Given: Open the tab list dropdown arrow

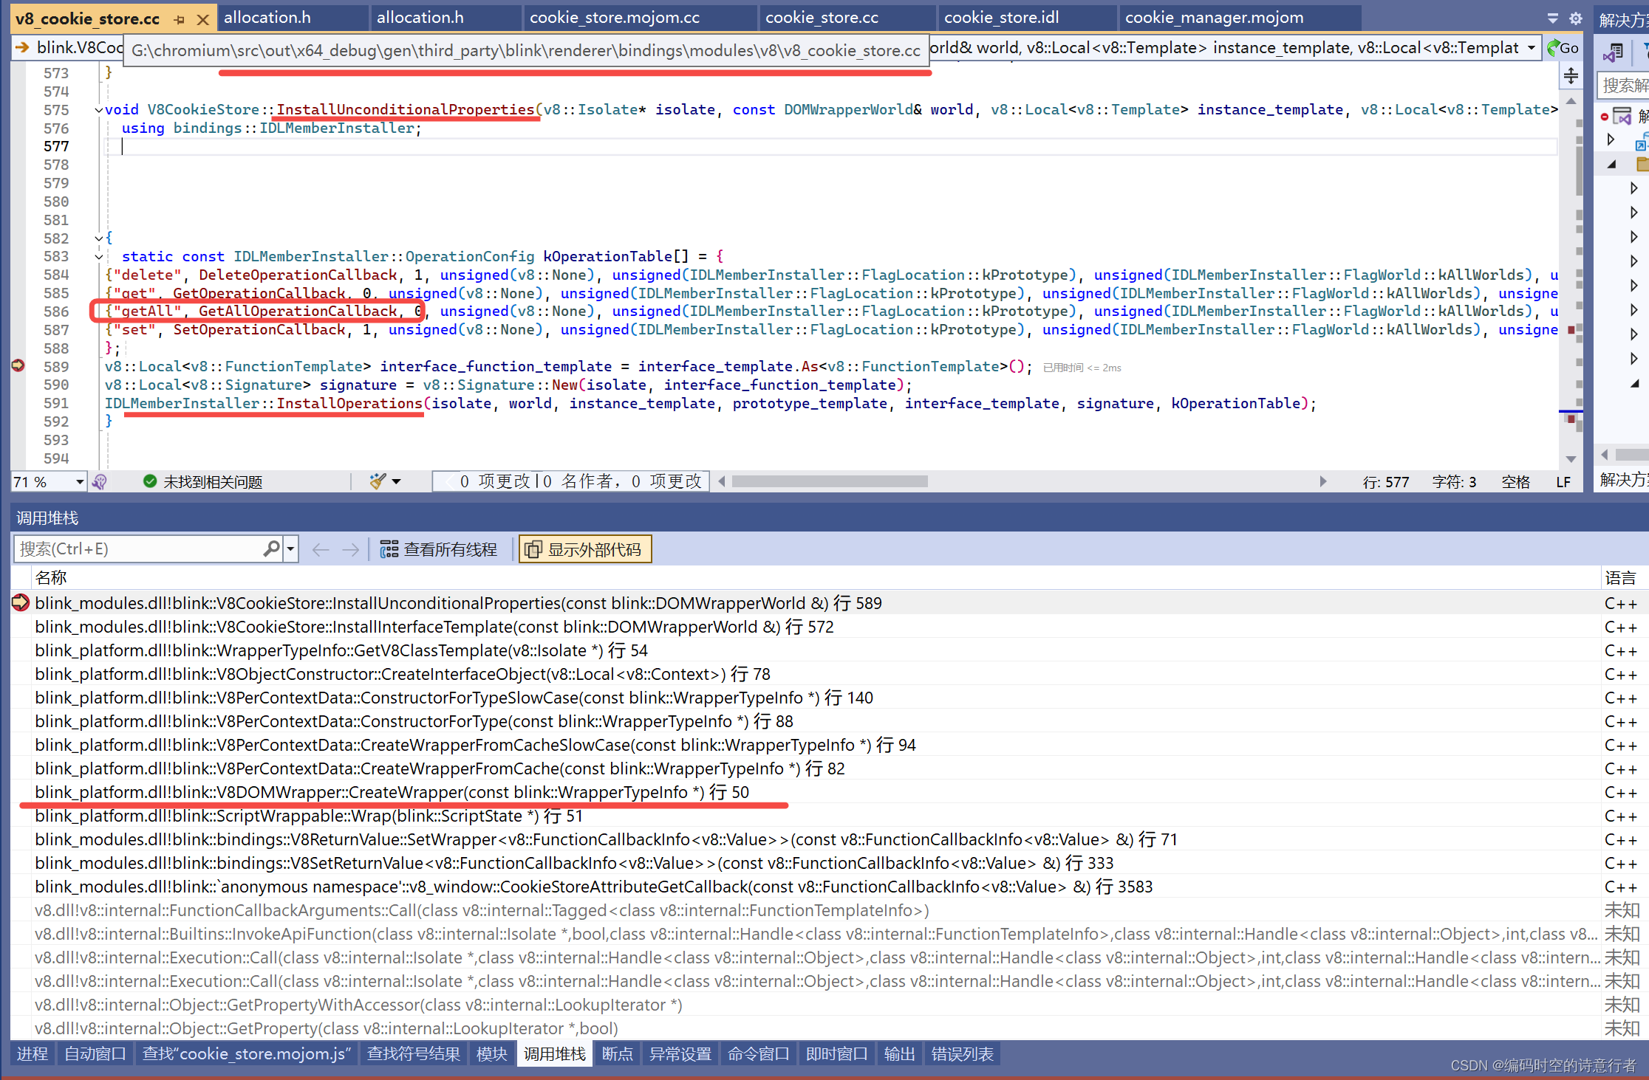Looking at the screenshot, I should 1553,18.
